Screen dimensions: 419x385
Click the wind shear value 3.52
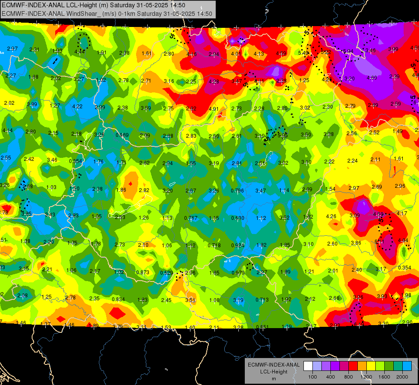click(284, 217)
